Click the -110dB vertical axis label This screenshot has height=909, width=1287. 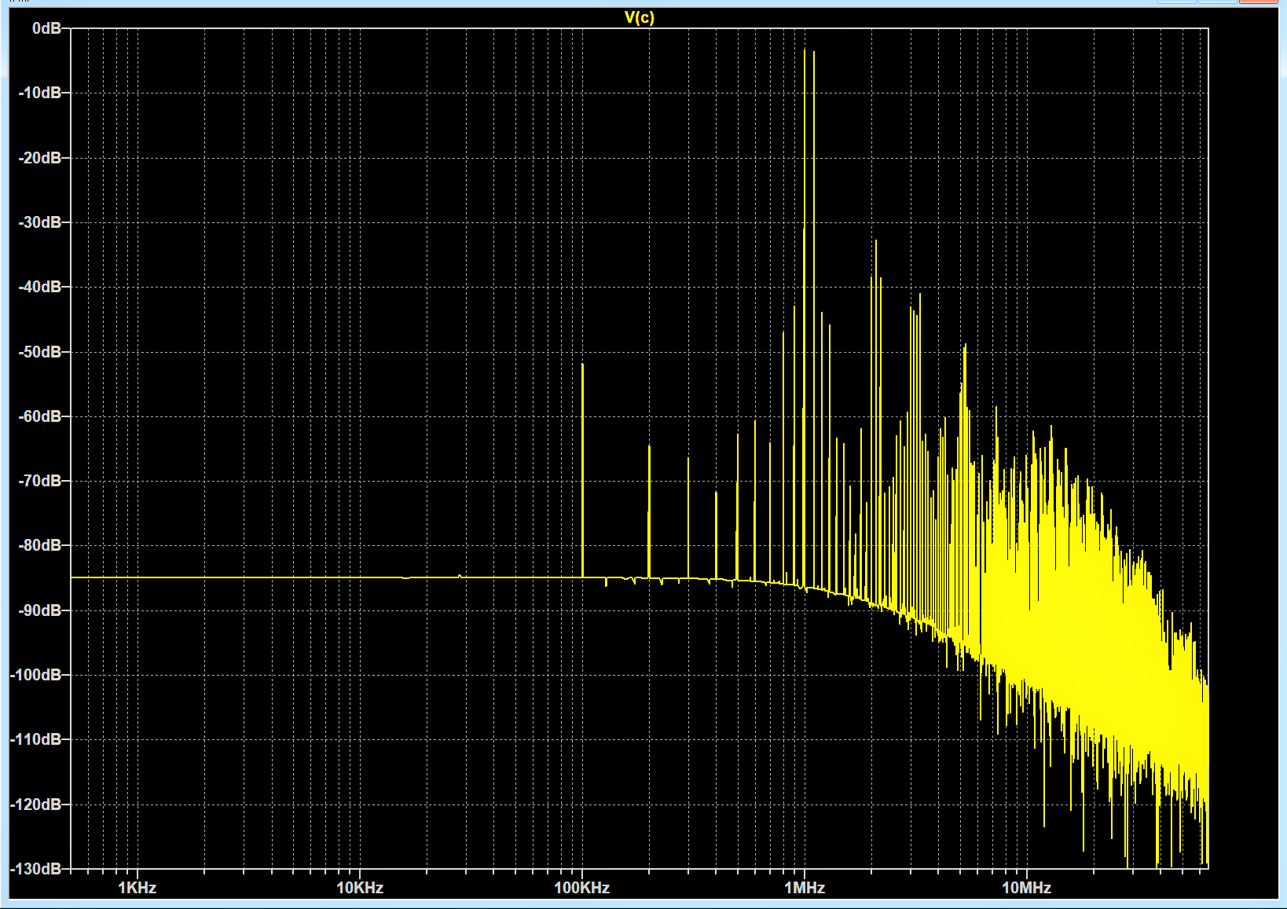[37, 739]
